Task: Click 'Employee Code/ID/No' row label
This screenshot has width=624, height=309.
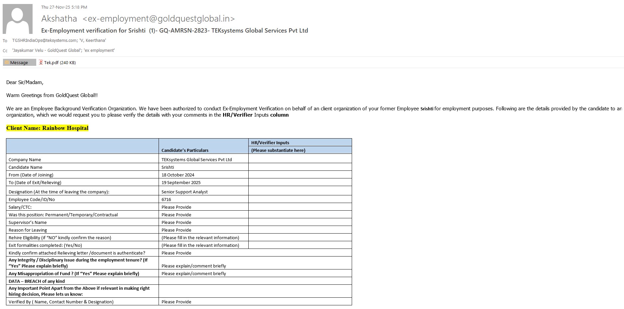Action: tap(32, 199)
